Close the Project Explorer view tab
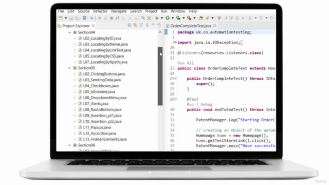329x185 pixels. [93, 26]
